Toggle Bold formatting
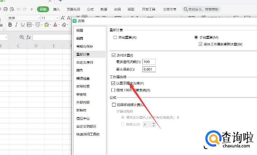 click(x=10, y=25)
